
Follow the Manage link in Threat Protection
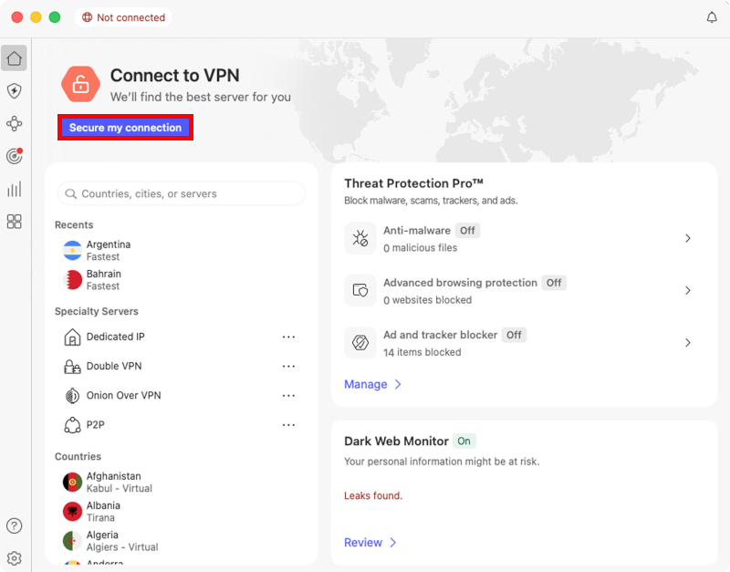(x=368, y=384)
